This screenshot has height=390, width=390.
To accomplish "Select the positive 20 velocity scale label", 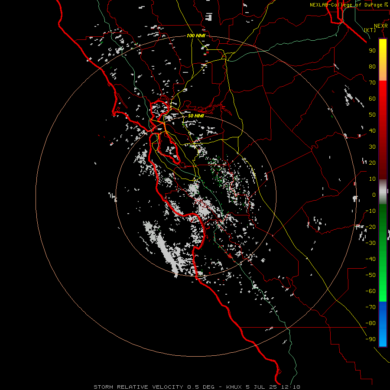I will point(372,162).
